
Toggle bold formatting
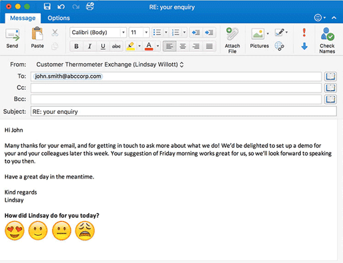coord(76,46)
